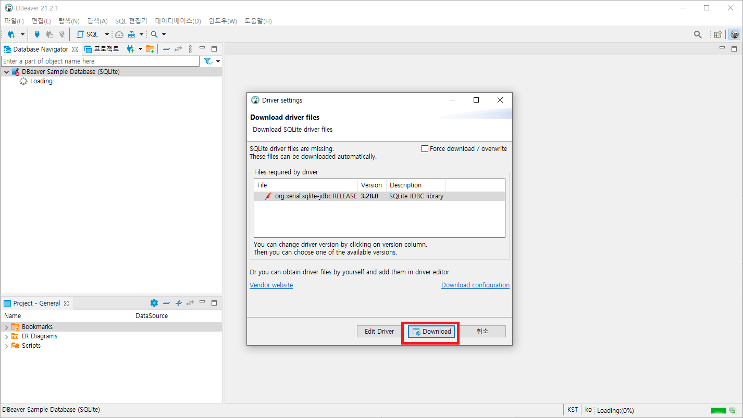The width and height of the screenshot is (743, 418).
Task: Click the Download button in Driver settings
Action: tap(431, 332)
